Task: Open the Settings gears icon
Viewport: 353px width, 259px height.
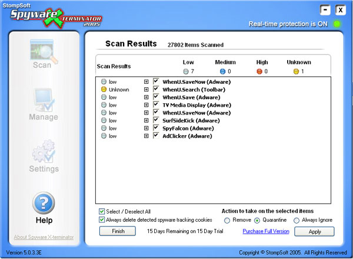Action: click(44, 151)
